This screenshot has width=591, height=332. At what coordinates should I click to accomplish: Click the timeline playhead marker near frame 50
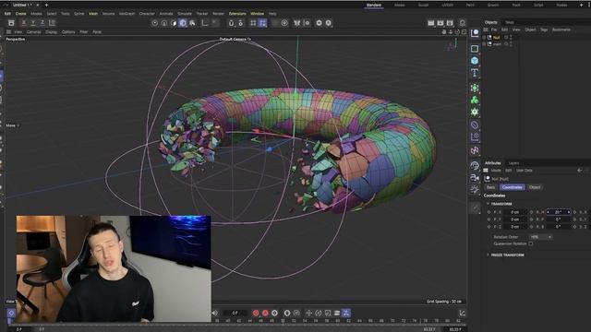(x=283, y=321)
